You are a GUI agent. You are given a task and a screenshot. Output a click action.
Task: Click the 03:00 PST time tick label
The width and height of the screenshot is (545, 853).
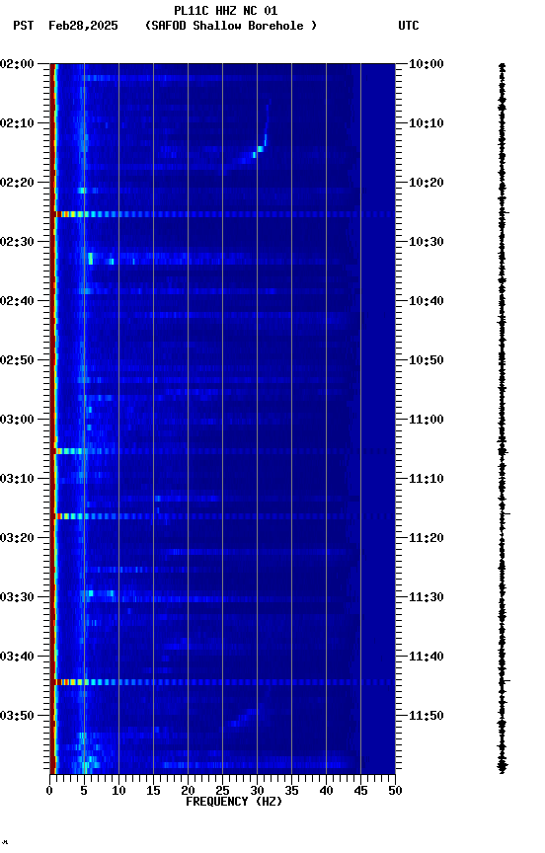17,420
